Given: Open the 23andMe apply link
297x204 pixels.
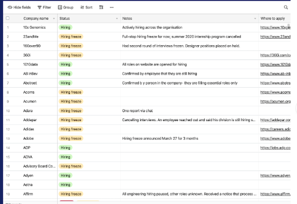Looking at the screenshot, I should click(x=275, y=37).
